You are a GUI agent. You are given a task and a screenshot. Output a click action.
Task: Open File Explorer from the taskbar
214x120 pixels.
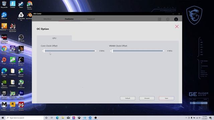63,118
